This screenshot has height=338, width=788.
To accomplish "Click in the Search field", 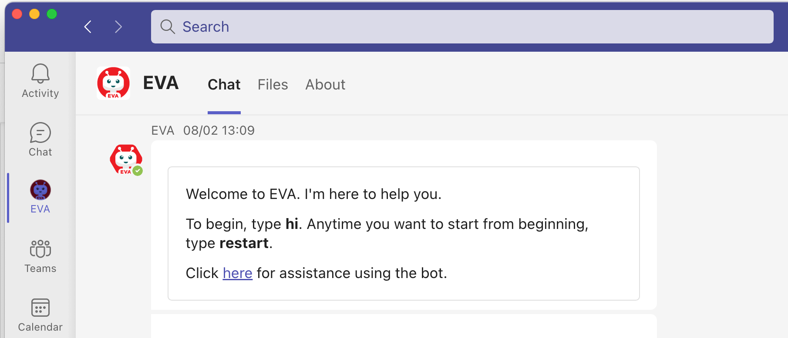I will [462, 27].
